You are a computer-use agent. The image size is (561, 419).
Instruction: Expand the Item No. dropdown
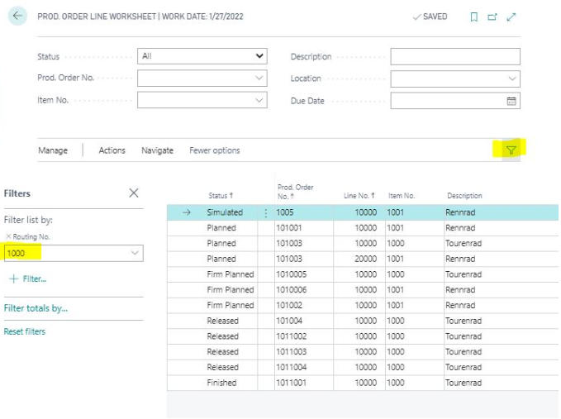point(259,101)
